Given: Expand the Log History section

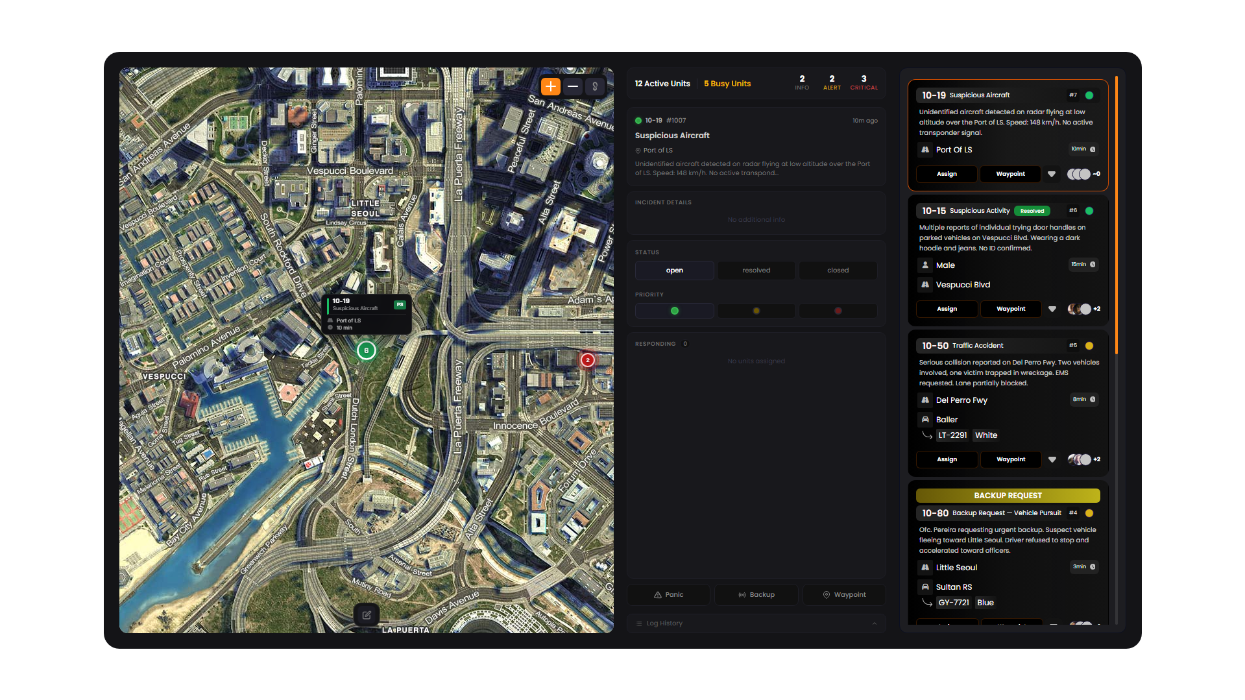Looking at the screenshot, I should [x=756, y=623].
